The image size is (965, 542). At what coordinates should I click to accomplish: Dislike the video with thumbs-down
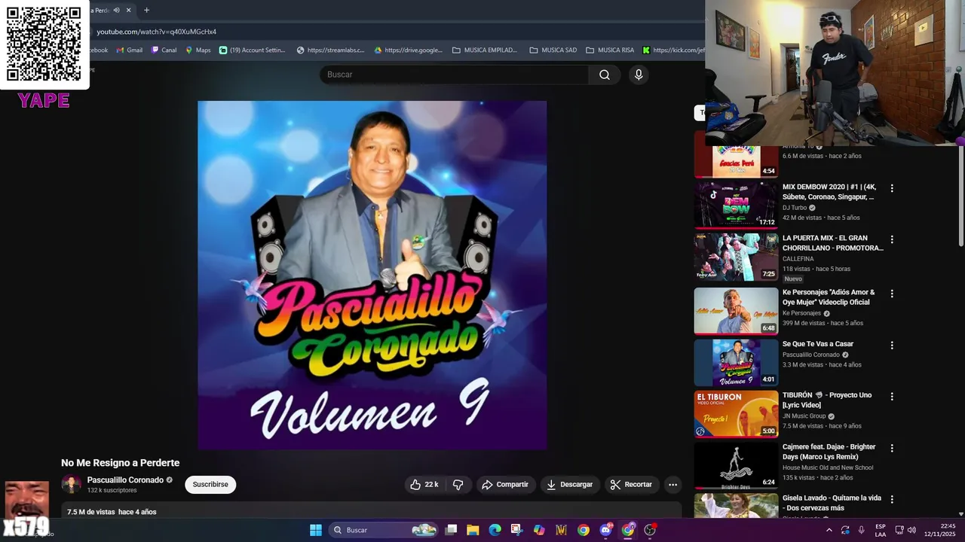click(458, 485)
